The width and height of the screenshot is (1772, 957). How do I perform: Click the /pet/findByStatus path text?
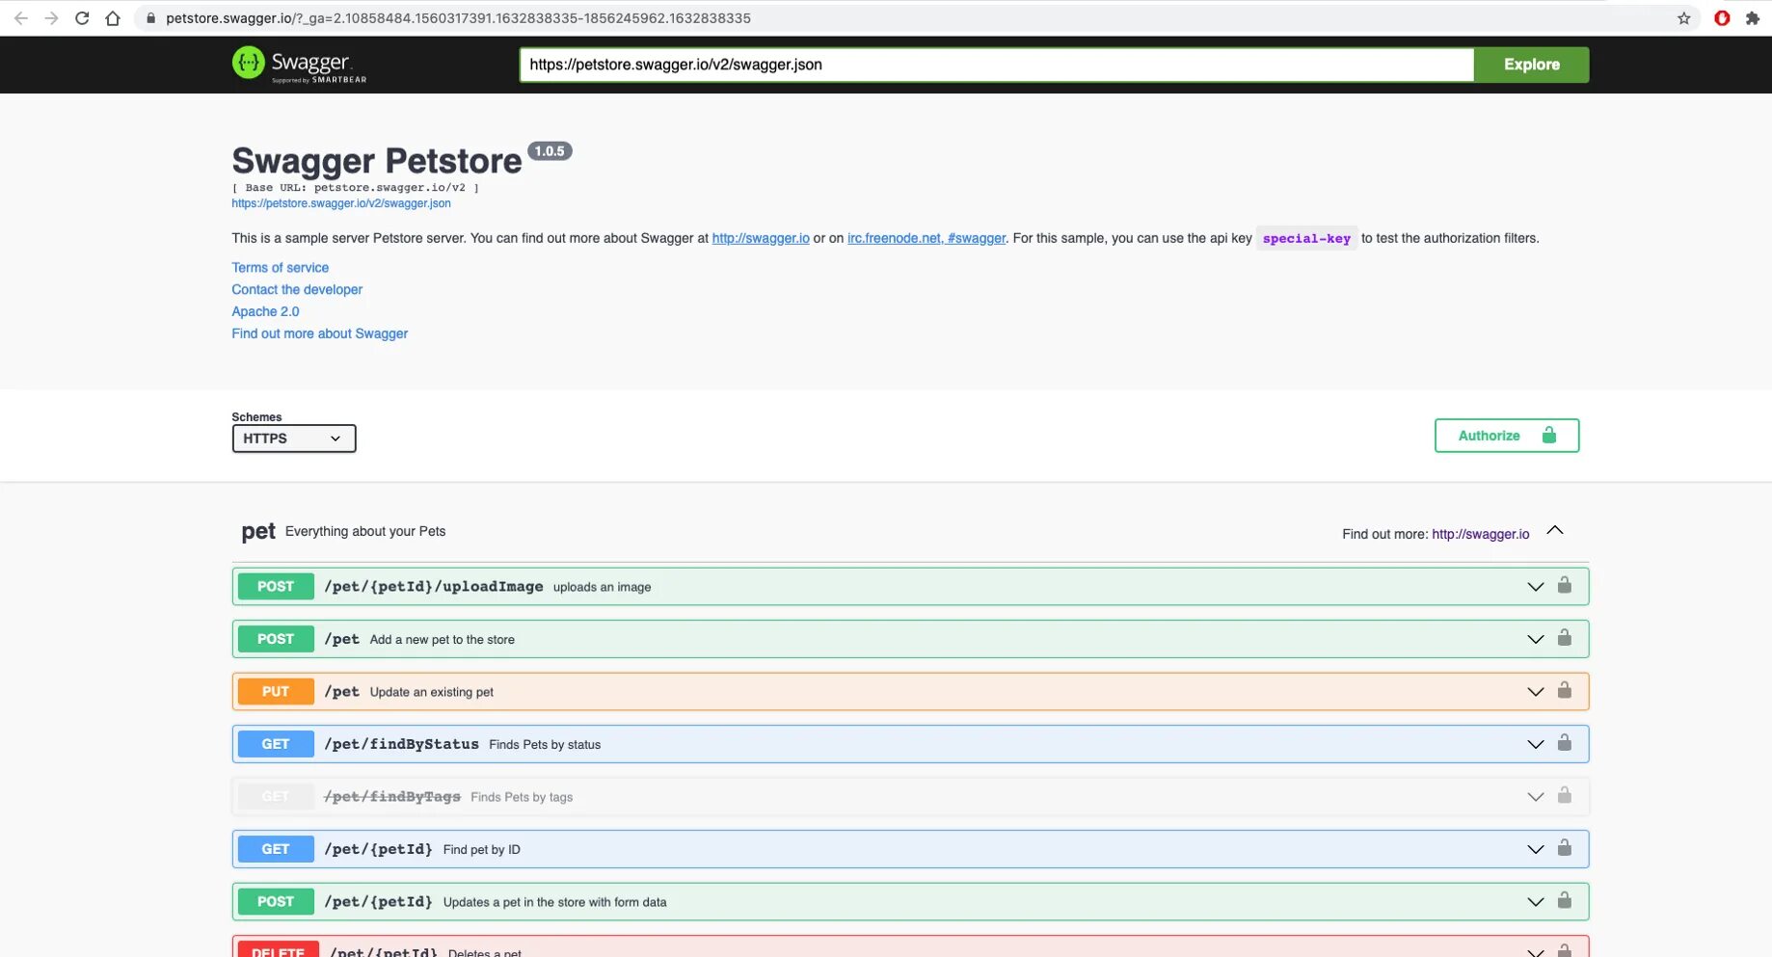pos(401,744)
